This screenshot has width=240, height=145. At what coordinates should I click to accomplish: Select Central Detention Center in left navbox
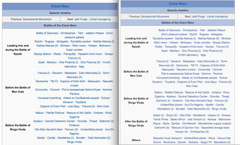click(x=60, y=121)
